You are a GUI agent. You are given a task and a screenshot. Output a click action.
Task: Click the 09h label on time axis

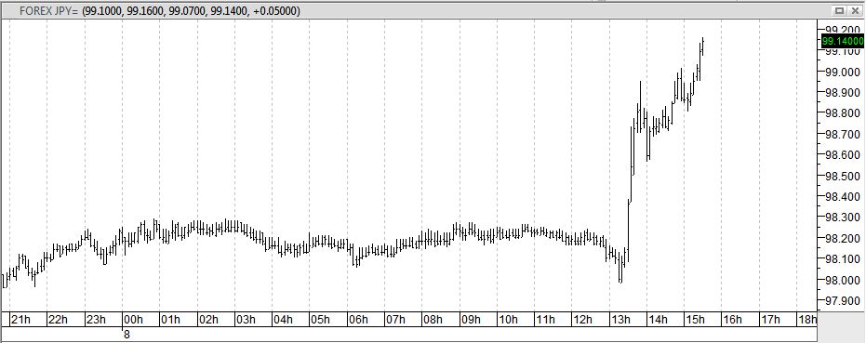471,320
